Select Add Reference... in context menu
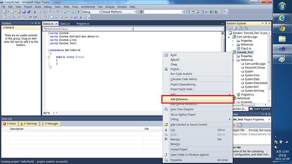 (x=198, y=99)
